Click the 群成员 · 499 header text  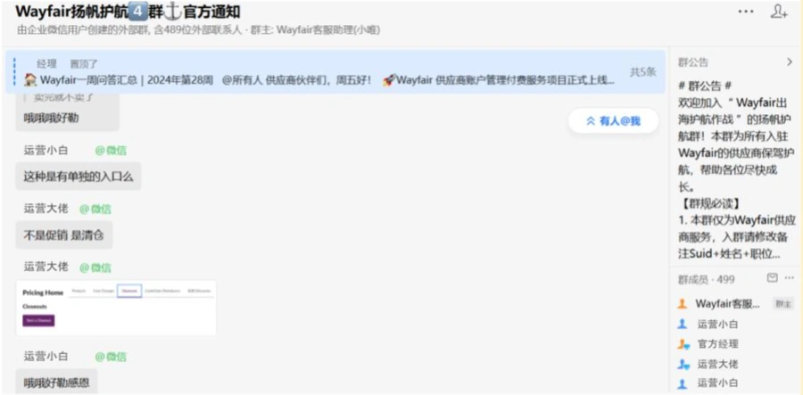tap(707, 279)
